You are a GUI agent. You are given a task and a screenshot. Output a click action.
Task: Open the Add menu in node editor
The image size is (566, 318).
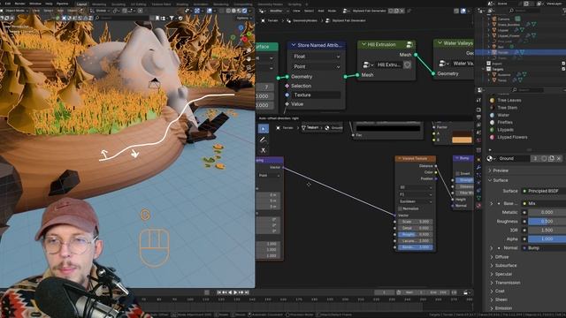pyautogui.click(x=320, y=11)
